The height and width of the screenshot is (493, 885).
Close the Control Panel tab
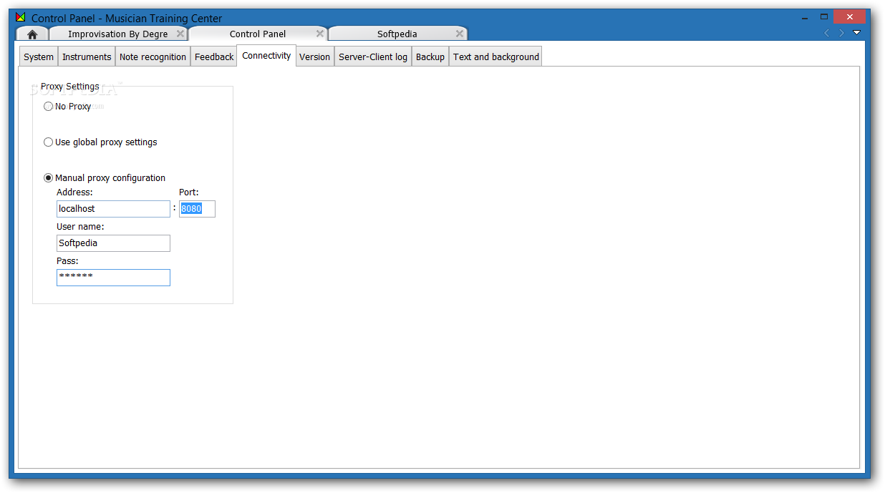pos(320,34)
